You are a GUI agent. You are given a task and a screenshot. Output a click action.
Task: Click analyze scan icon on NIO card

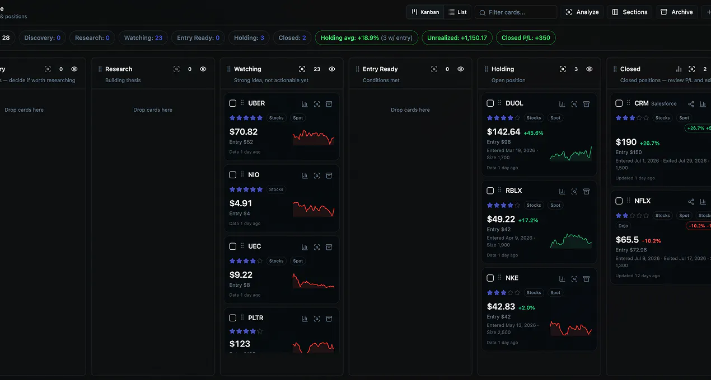[x=317, y=175]
